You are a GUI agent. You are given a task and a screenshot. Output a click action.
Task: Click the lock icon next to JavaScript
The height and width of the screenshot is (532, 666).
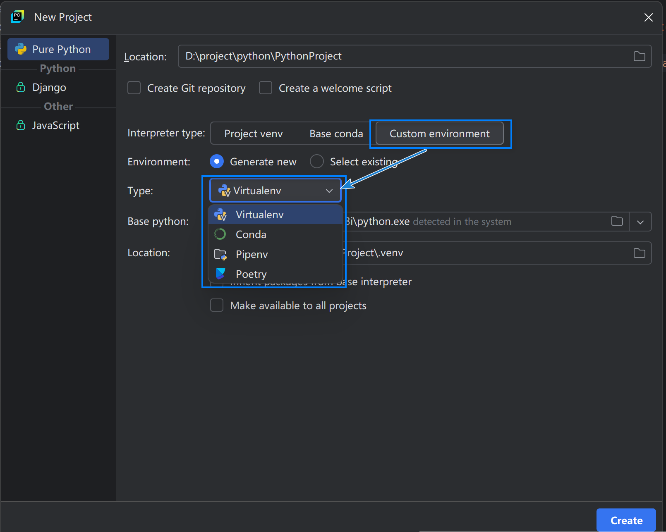21,125
